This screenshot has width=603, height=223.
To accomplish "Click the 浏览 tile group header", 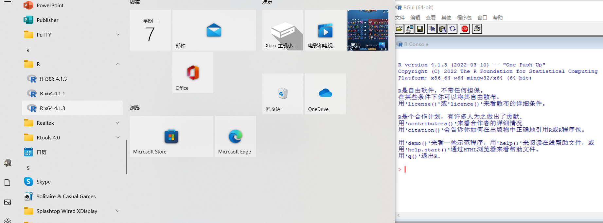I will point(135,108).
